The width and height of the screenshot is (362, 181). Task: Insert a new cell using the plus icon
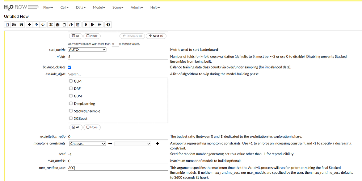29,25
